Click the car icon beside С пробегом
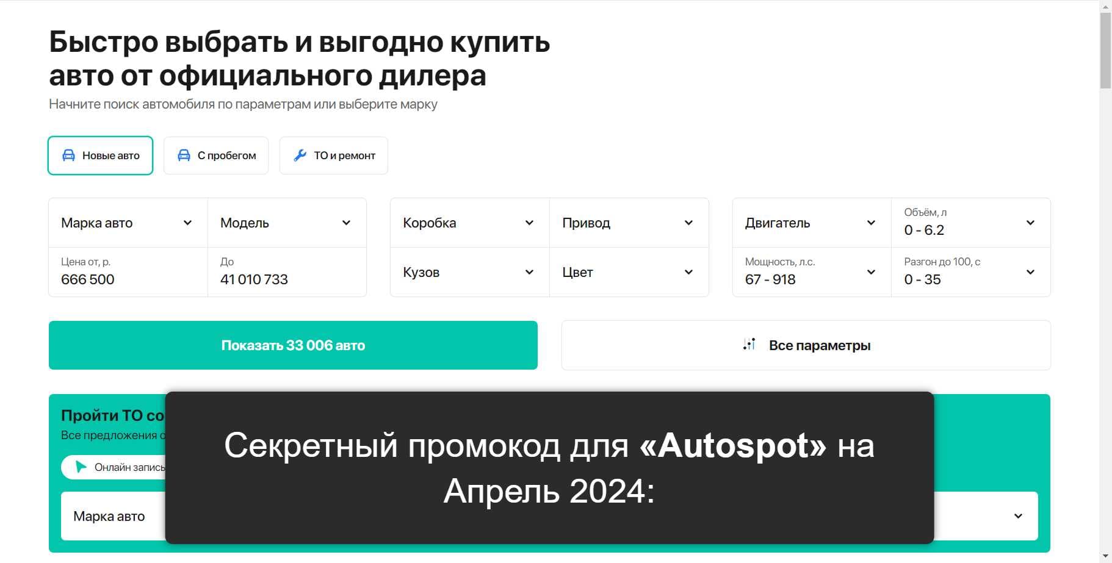The image size is (1112, 563). tap(184, 156)
